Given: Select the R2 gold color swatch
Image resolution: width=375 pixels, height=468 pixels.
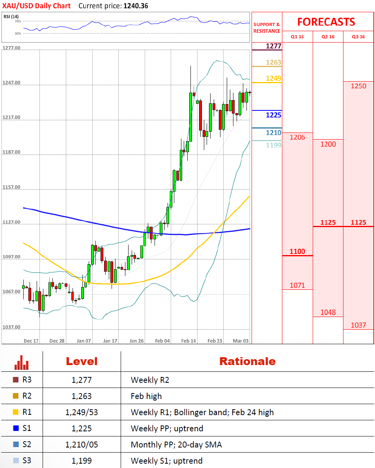Looking at the screenshot, I should tap(16, 396).
